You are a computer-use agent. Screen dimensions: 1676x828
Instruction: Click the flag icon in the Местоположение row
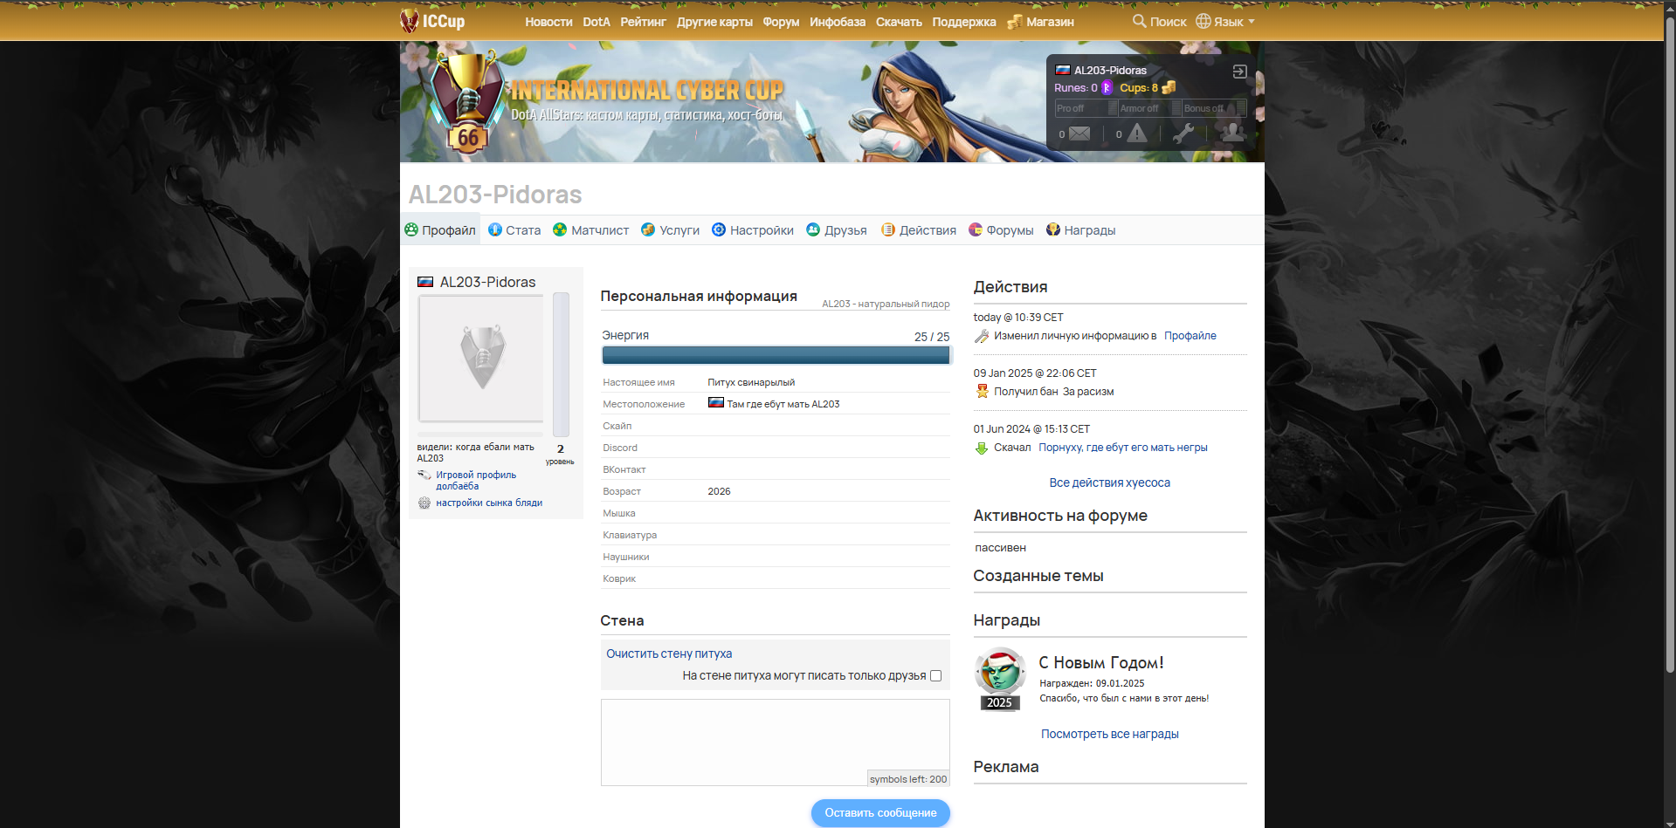pyautogui.click(x=716, y=403)
